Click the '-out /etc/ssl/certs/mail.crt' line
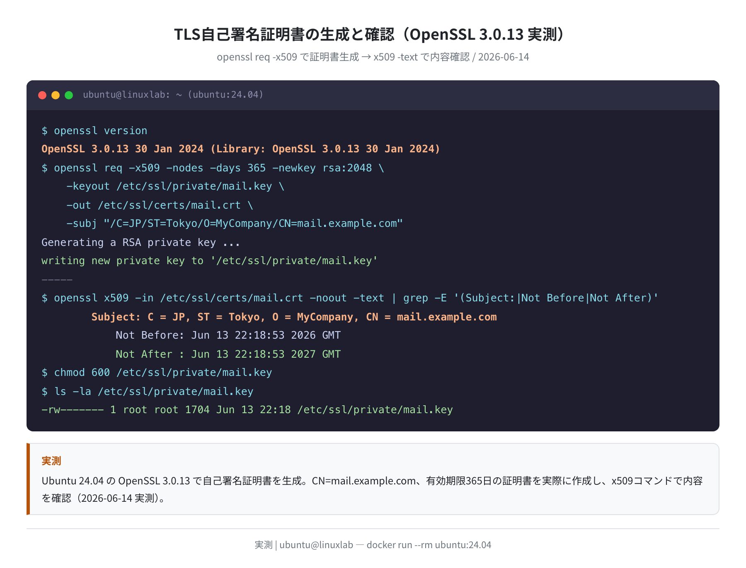The height and width of the screenshot is (568, 746). click(x=160, y=205)
